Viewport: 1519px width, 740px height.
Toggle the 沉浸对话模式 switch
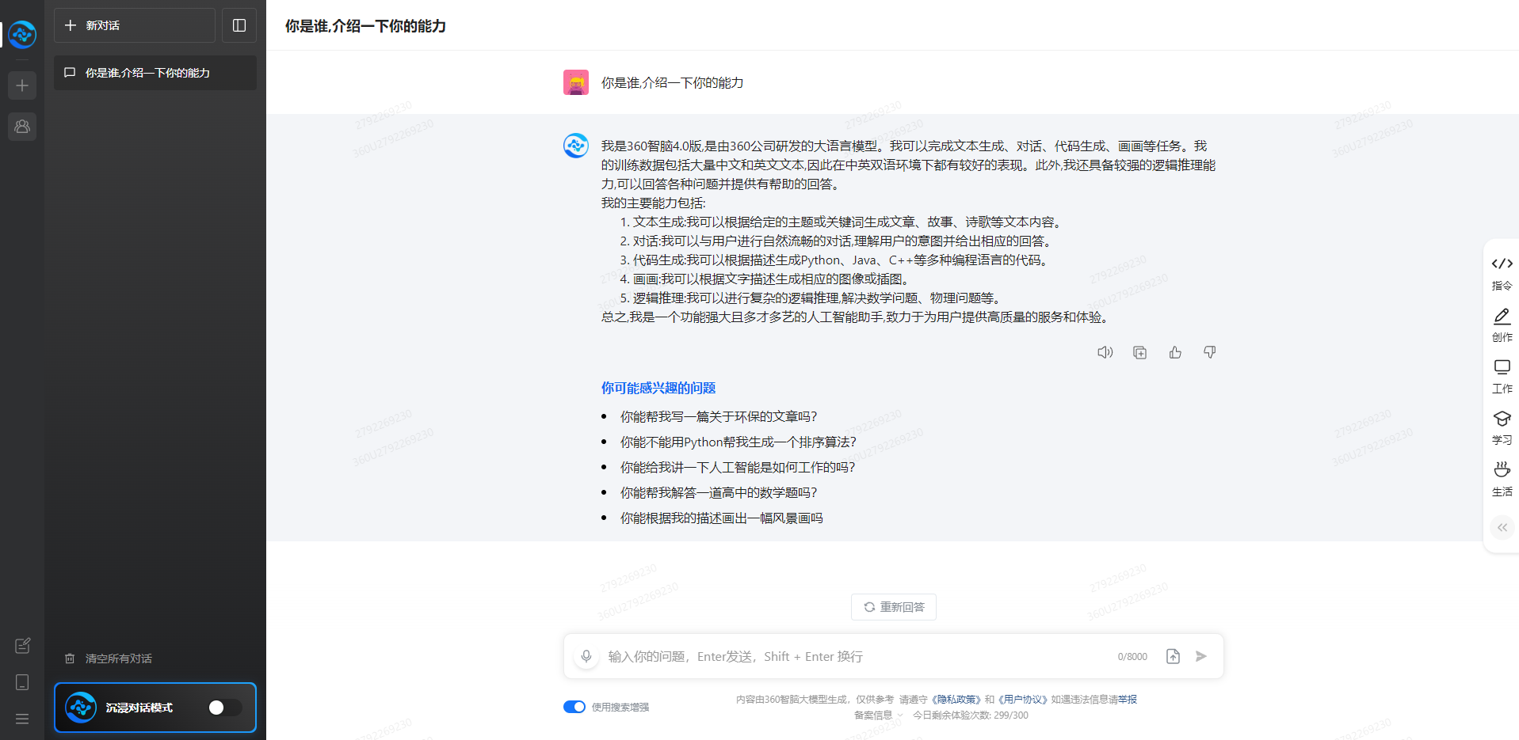tap(225, 708)
